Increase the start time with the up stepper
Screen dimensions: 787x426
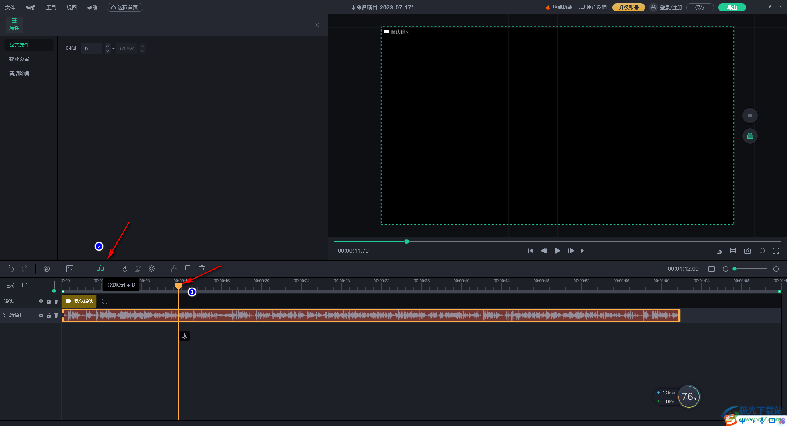click(x=107, y=46)
